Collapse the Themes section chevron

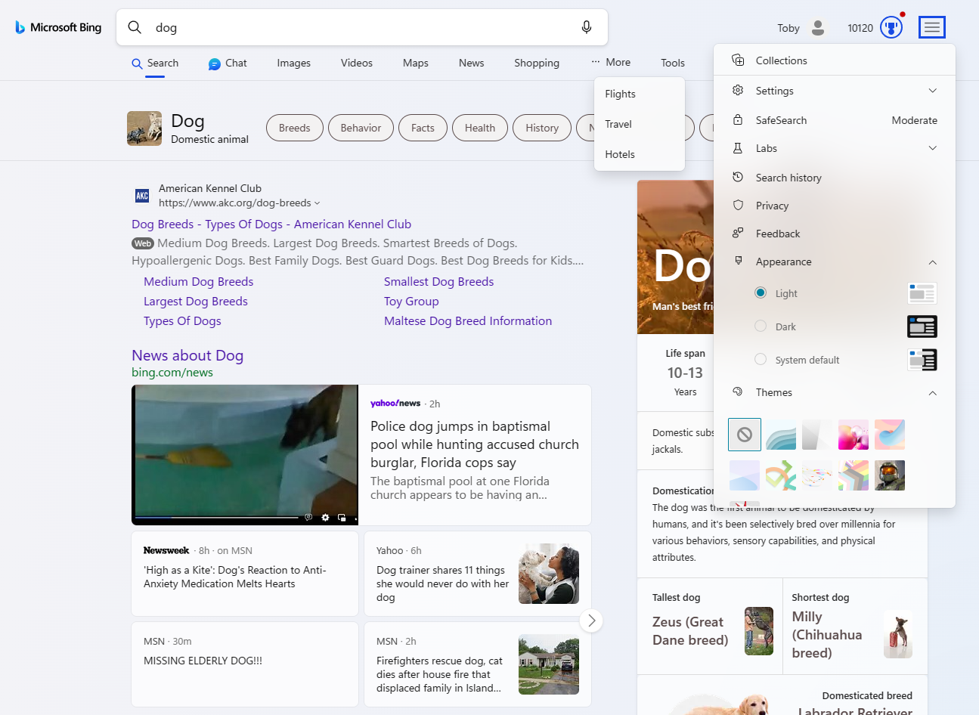pos(933,393)
